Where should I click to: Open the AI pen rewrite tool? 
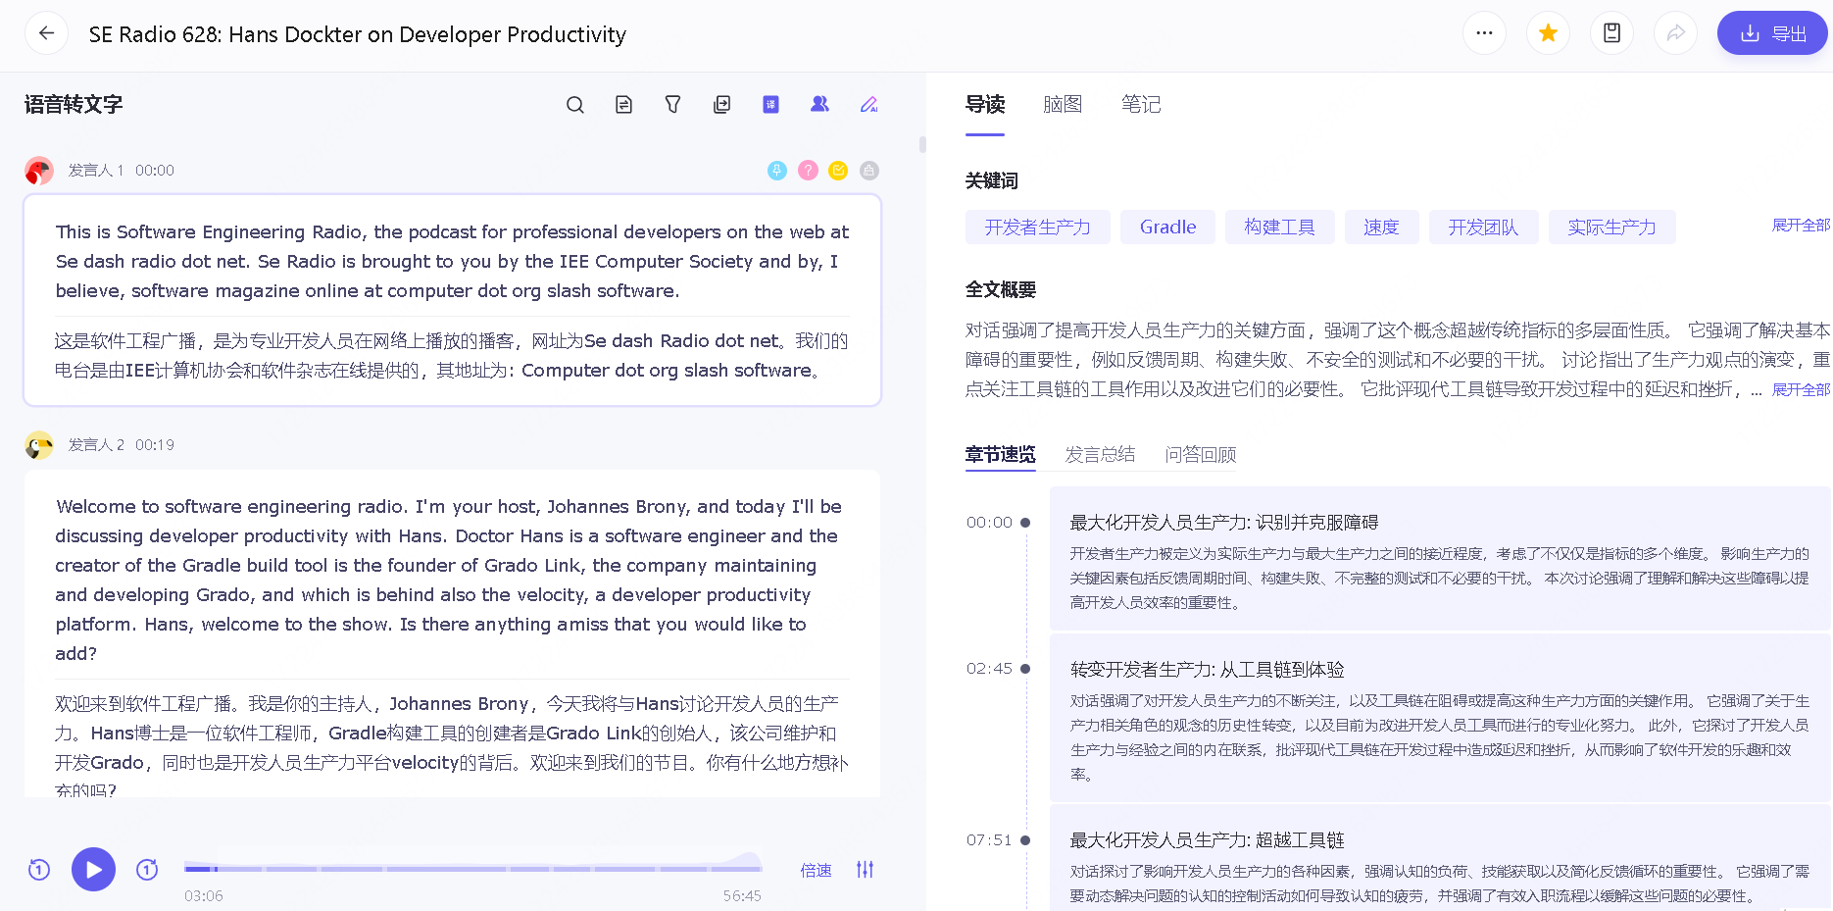click(869, 105)
